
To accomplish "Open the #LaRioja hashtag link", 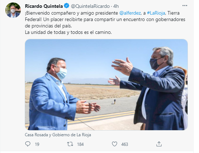I will 156,13.
